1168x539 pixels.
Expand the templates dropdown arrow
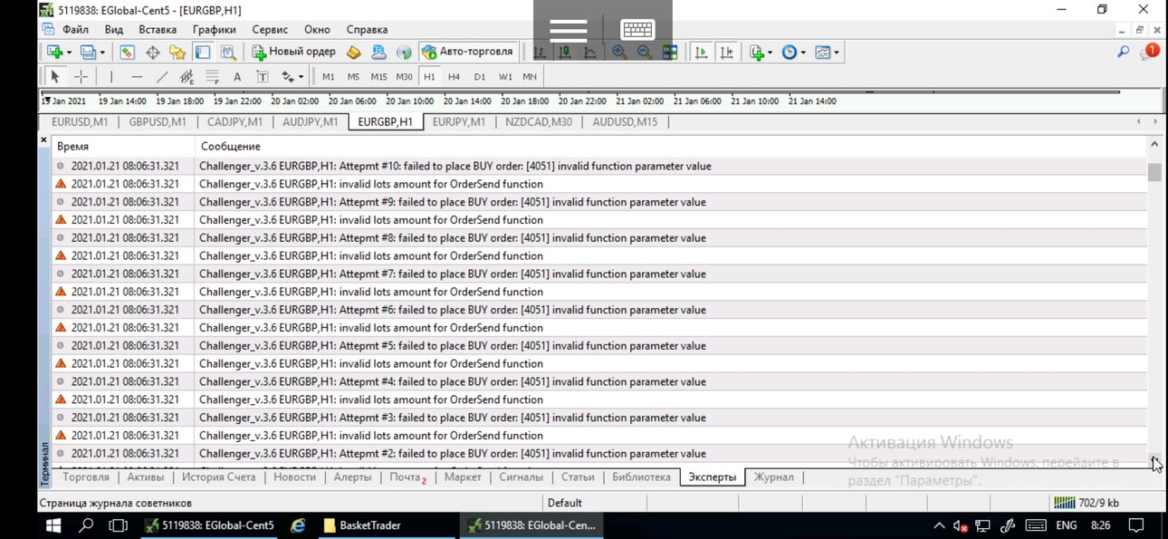(837, 53)
